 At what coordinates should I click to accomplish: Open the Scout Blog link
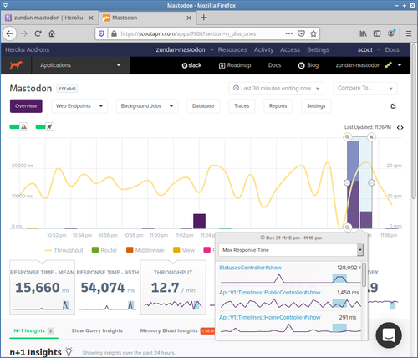pyautogui.click(x=308, y=65)
